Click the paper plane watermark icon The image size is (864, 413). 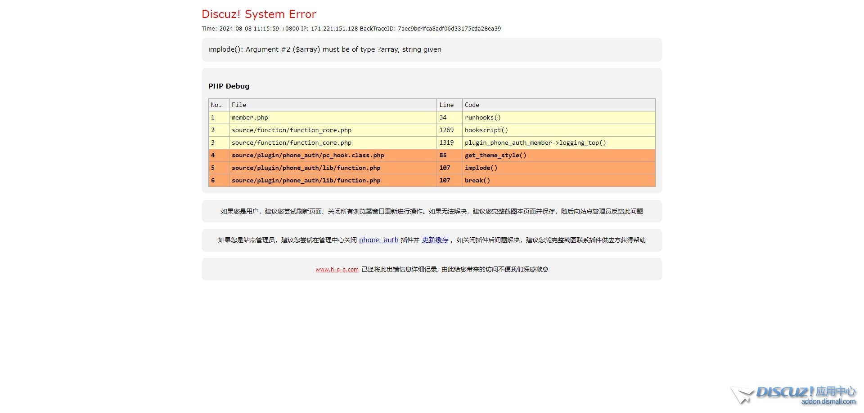tap(742, 395)
